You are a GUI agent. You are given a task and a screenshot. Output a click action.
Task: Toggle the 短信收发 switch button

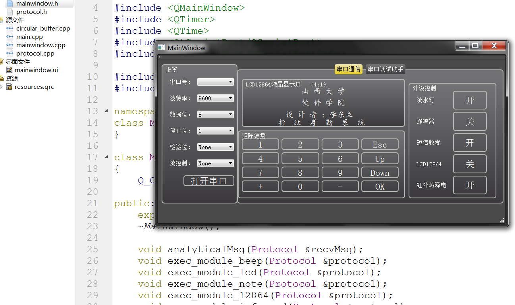(470, 142)
